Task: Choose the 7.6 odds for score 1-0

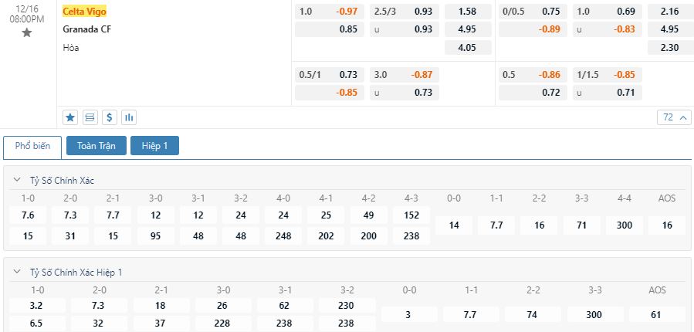Action: pyautogui.click(x=28, y=215)
